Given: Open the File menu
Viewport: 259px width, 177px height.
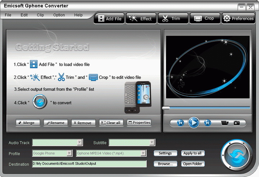Looking at the screenshot, I should [8, 15].
